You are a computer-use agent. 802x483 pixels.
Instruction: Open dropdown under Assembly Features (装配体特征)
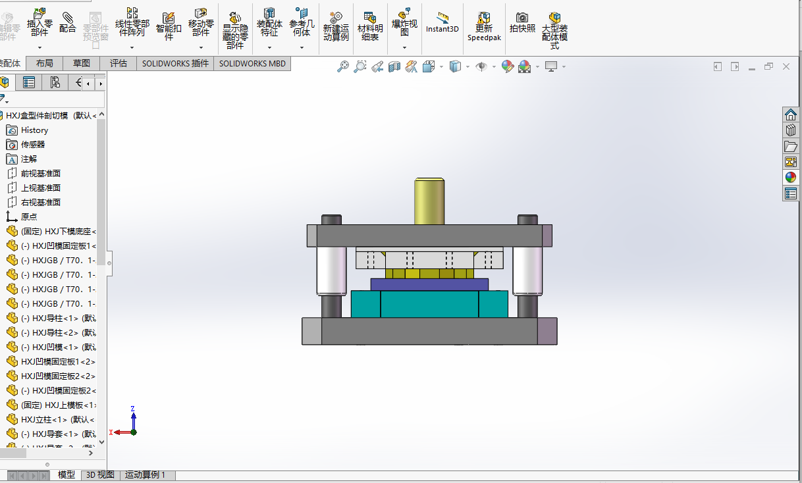[x=269, y=47]
